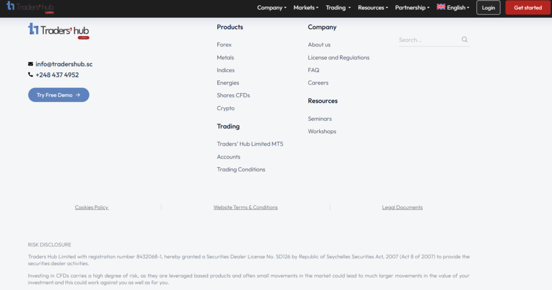Click the RISK DISCLOSURE heading text
Viewport: 552px width, 290px height.
pos(50,245)
